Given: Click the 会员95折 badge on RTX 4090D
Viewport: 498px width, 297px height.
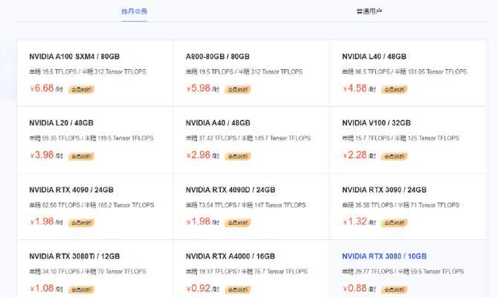Looking at the screenshot, I should (x=238, y=223).
